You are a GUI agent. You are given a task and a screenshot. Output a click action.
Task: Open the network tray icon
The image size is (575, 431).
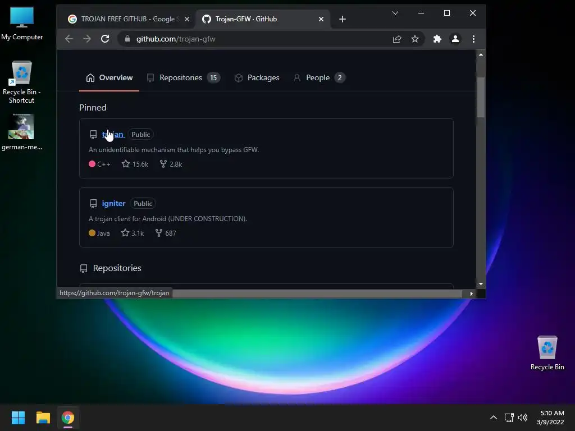click(509, 418)
